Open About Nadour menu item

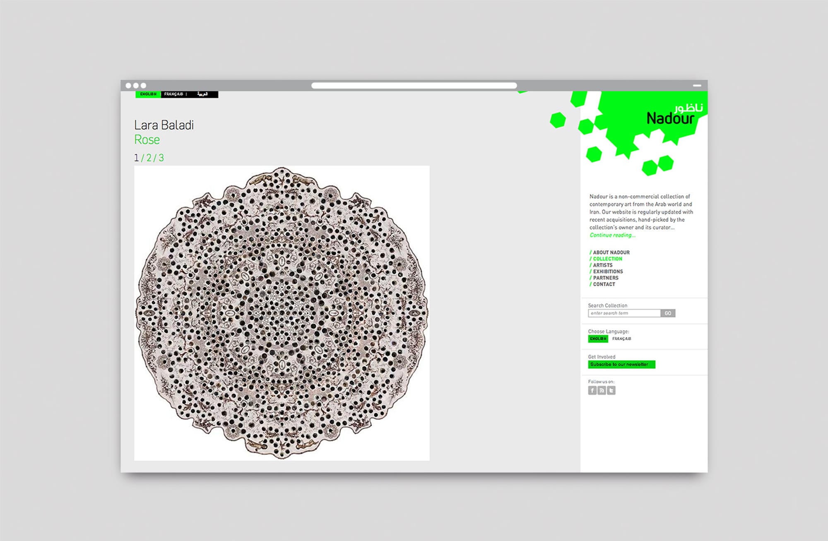[x=611, y=252]
